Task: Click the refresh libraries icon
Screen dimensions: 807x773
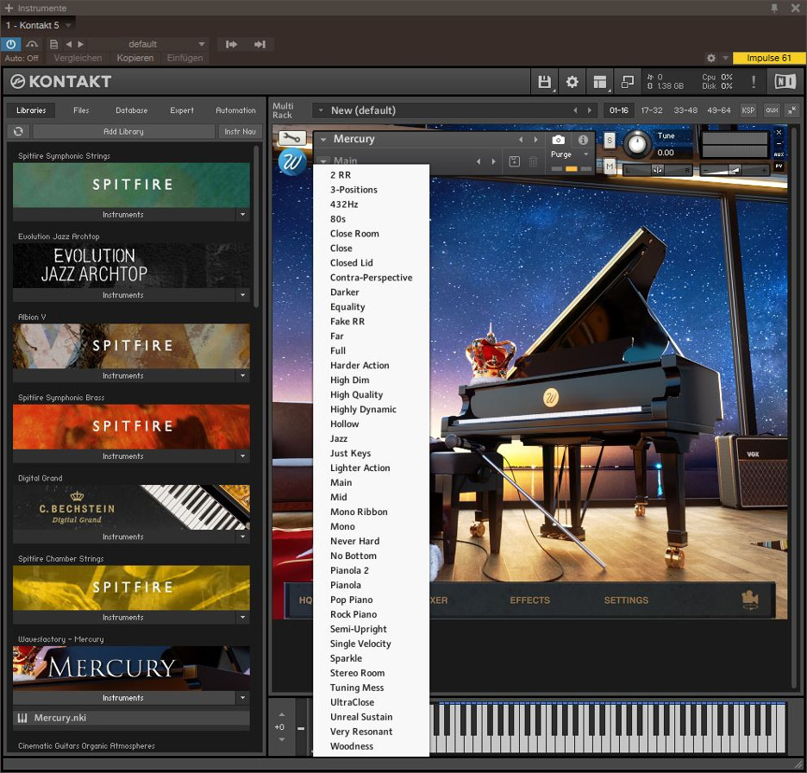Action: pos(18,131)
